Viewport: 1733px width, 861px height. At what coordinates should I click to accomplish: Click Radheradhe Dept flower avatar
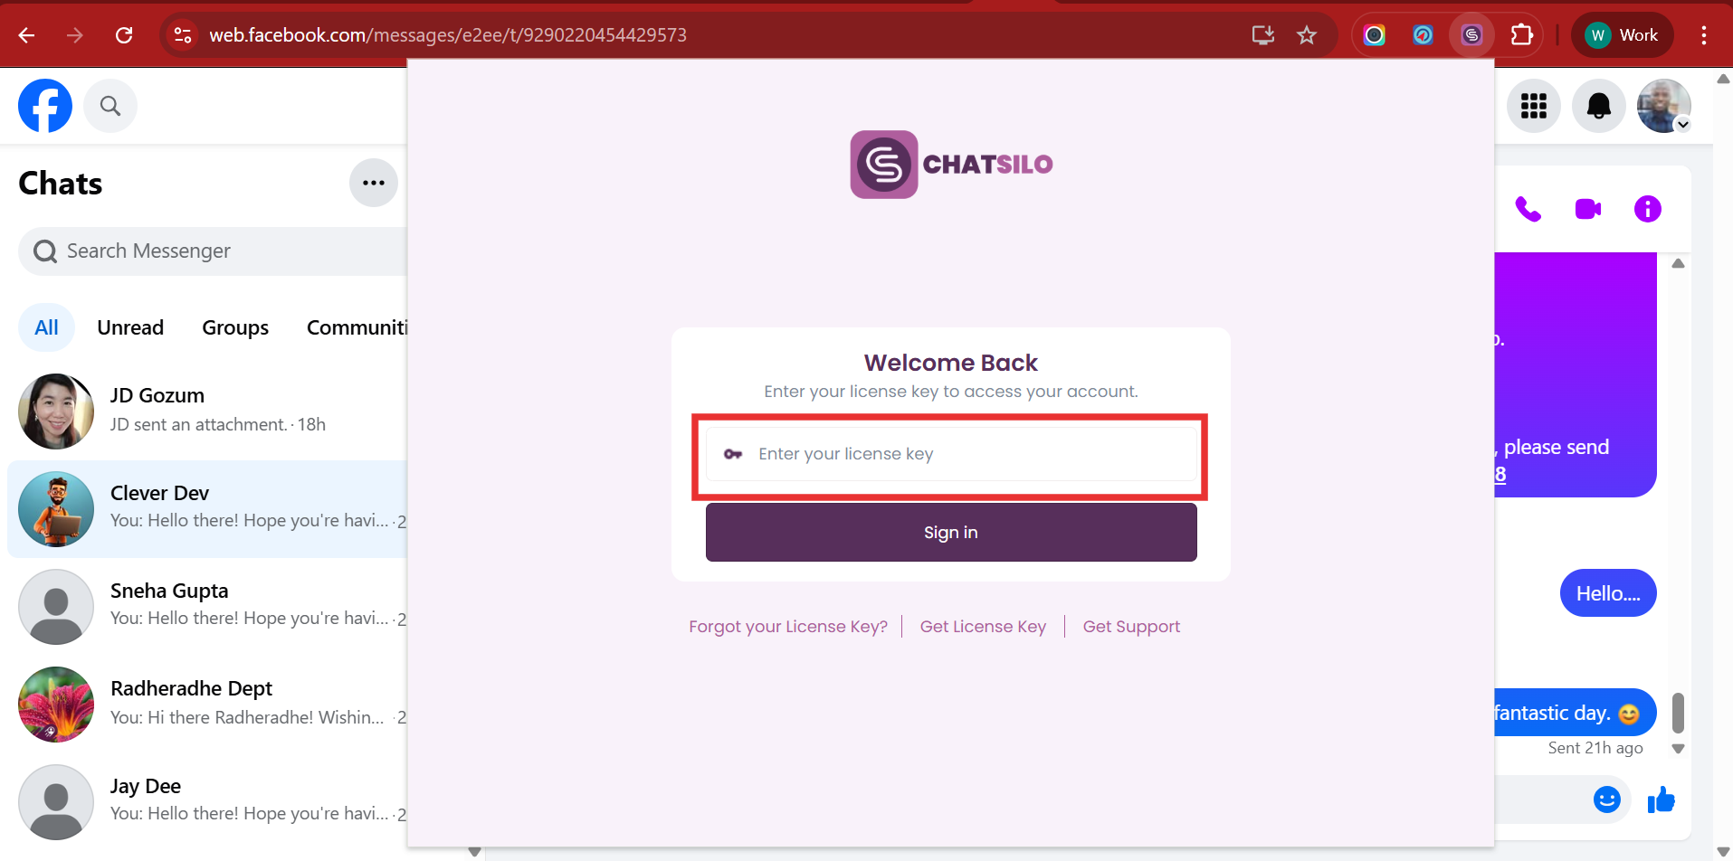[56, 705]
